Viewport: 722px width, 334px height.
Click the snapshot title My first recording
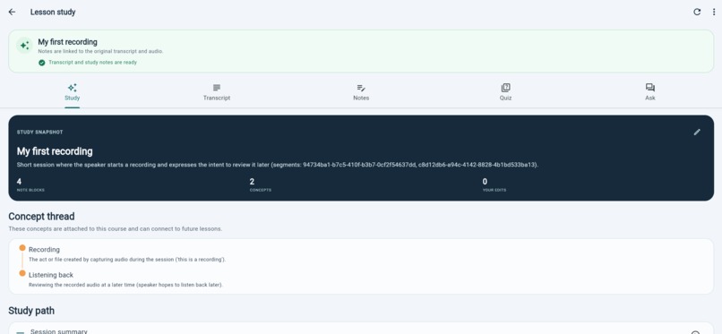(x=55, y=151)
